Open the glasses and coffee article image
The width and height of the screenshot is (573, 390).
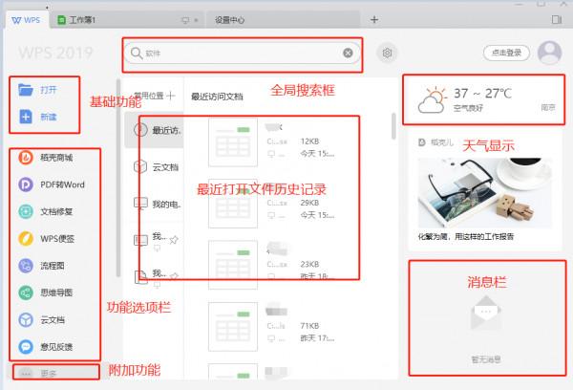click(484, 193)
